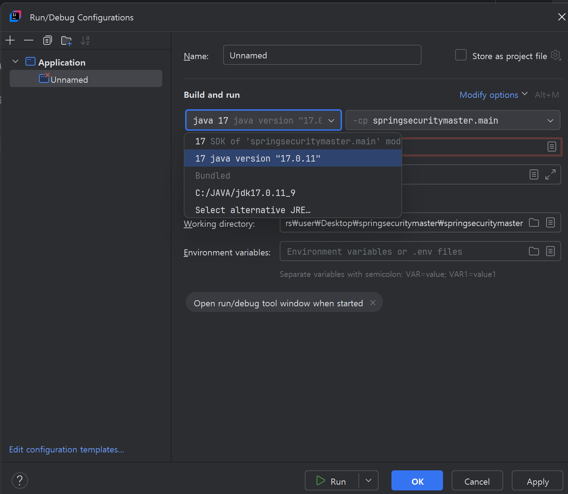Enable Store as project file checkbox
Screen dimensions: 568x494
click(461, 55)
